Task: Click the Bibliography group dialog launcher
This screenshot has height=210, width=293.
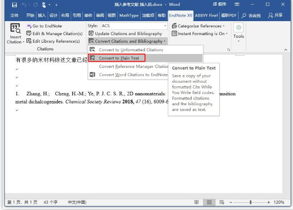Action: [229, 50]
